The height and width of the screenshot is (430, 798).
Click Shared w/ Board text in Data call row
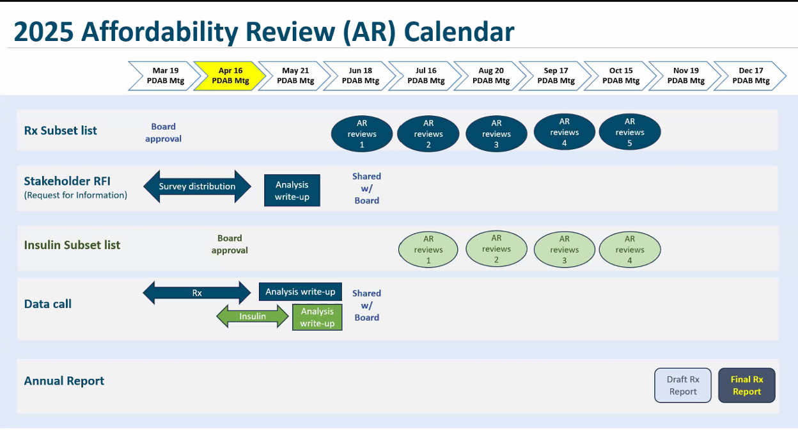[367, 305]
